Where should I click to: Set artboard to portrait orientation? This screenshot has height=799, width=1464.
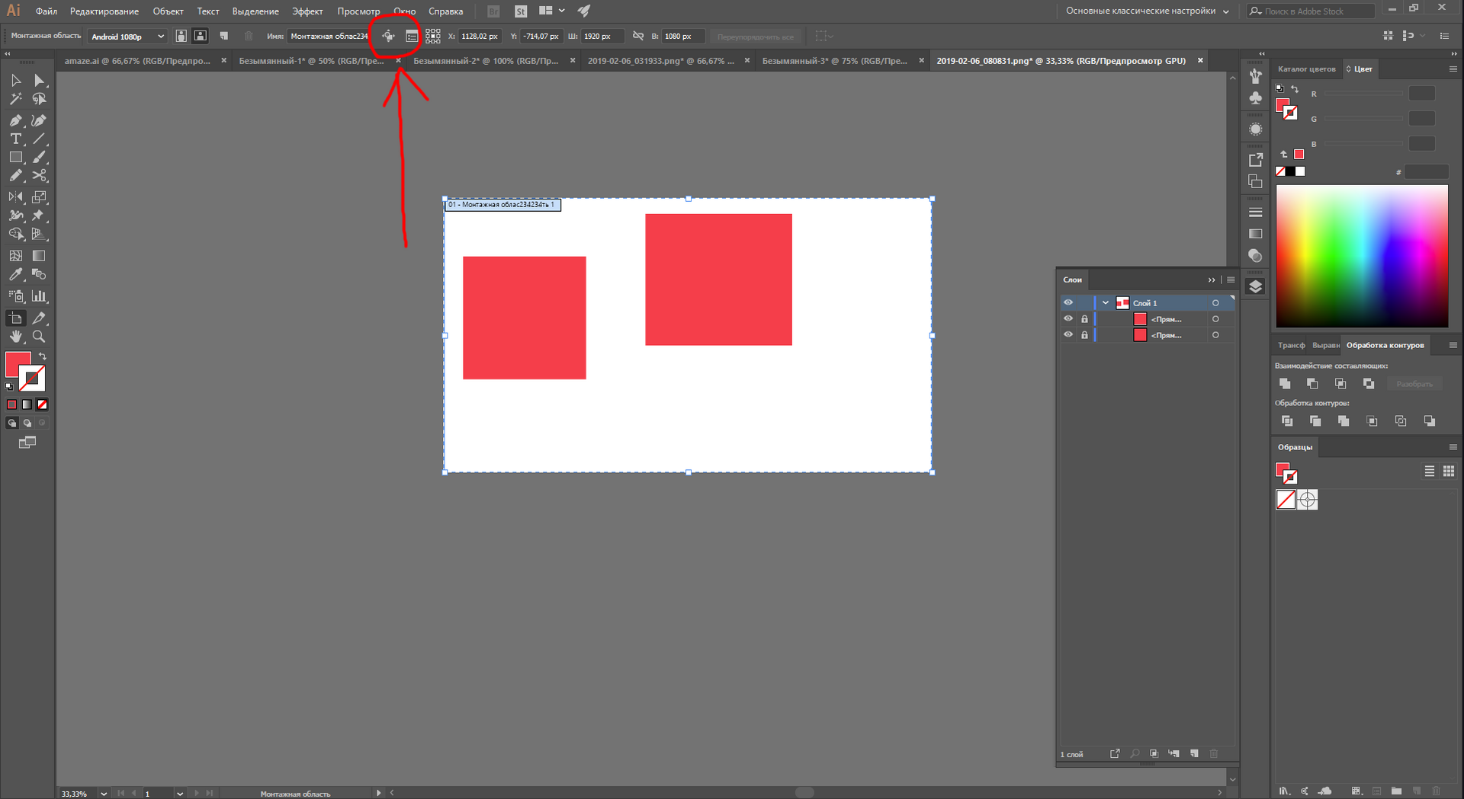(x=181, y=36)
